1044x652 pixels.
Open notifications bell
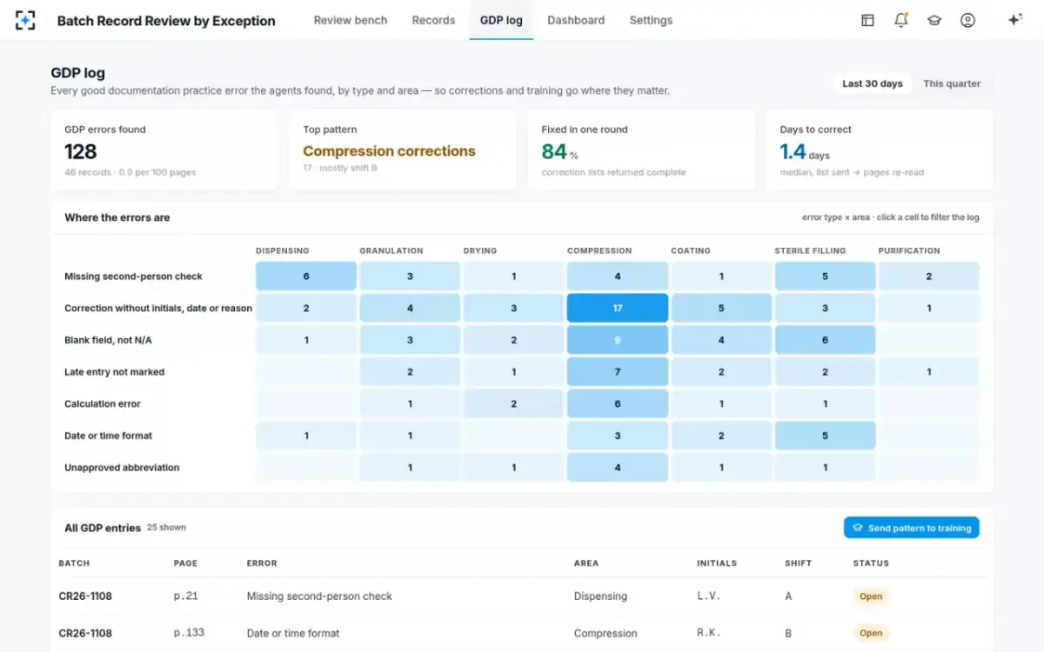click(x=901, y=20)
